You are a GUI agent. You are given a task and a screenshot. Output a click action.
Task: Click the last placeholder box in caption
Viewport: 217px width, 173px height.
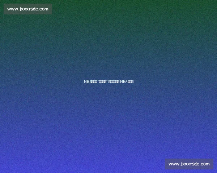tap(133, 81)
